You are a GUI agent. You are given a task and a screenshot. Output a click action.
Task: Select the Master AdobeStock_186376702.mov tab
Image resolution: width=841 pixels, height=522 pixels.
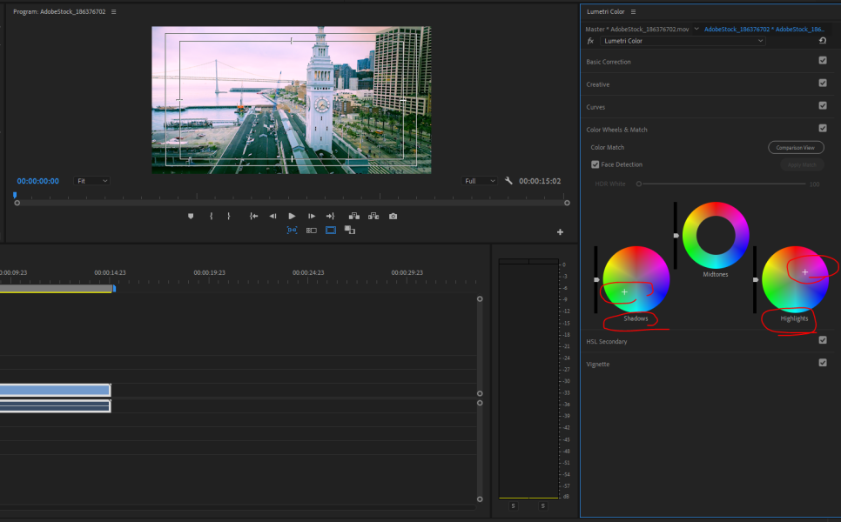click(637, 29)
